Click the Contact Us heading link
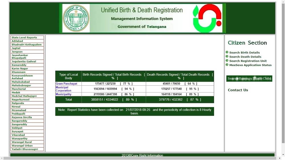The width and height of the screenshot is (285, 160). tap(238, 90)
